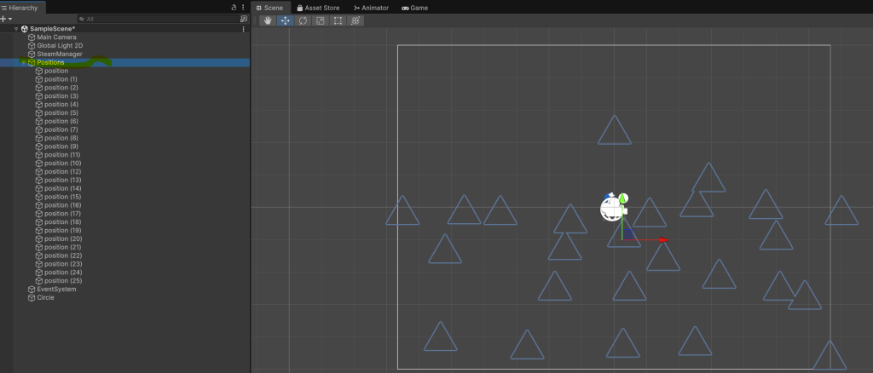The width and height of the screenshot is (873, 373).
Task: Switch to the Animator tab
Action: pos(371,8)
